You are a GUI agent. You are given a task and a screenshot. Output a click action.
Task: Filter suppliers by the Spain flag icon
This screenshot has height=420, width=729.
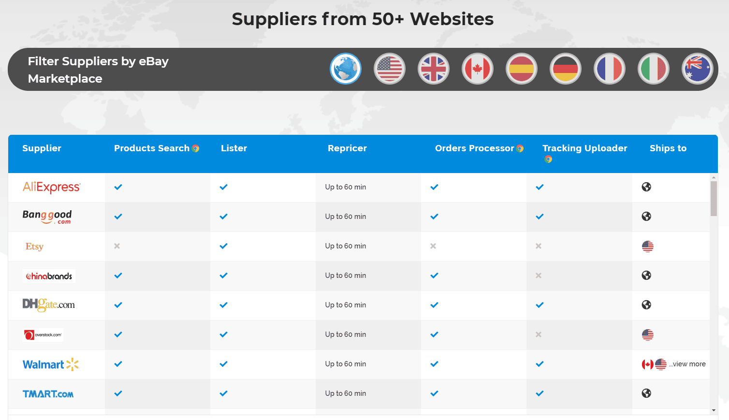[521, 69]
